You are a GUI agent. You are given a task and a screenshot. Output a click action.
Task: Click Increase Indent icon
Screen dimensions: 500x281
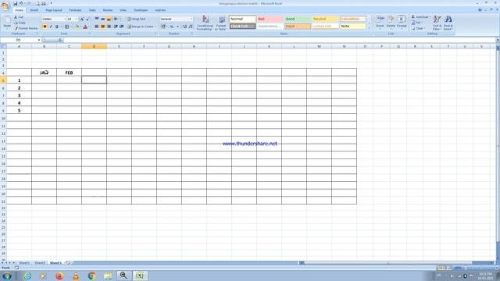click(122, 27)
